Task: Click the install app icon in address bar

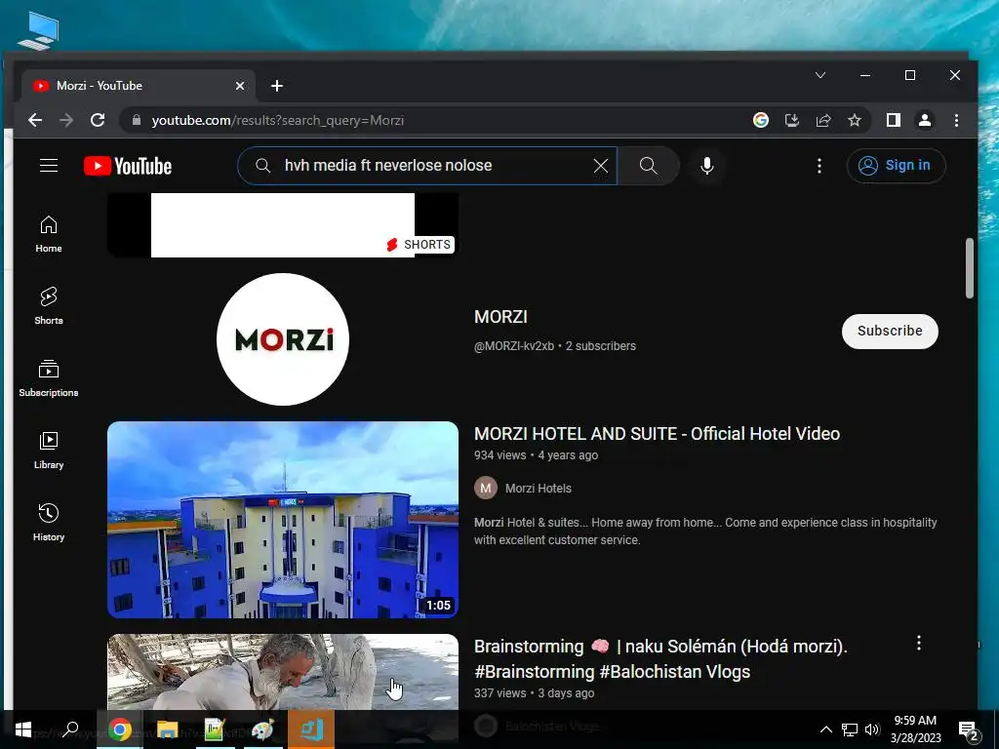Action: [792, 120]
